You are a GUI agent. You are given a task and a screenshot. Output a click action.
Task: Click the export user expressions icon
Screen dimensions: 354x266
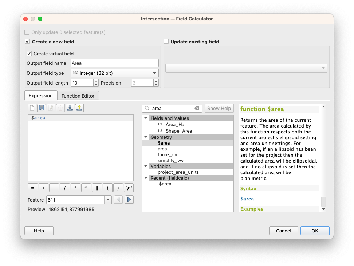coord(79,108)
